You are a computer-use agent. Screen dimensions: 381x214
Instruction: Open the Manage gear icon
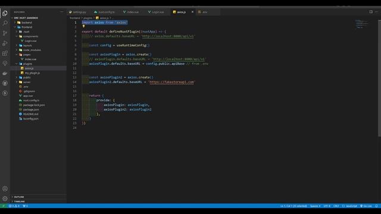[5, 199]
